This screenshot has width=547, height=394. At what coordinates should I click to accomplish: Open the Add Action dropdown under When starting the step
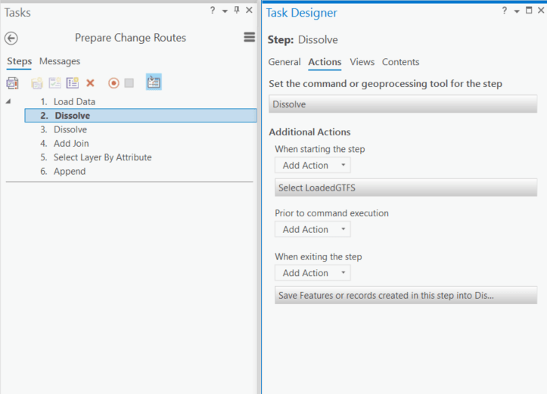coord(312,166)
